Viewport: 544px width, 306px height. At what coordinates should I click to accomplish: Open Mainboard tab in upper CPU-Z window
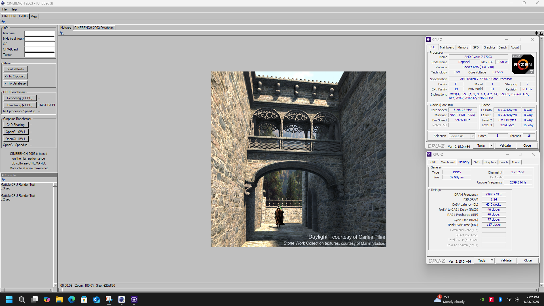pos(447,47)
